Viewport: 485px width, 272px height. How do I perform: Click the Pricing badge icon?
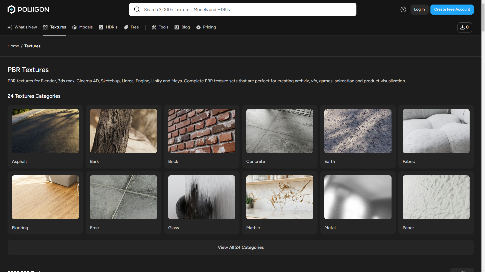(199, 27)
